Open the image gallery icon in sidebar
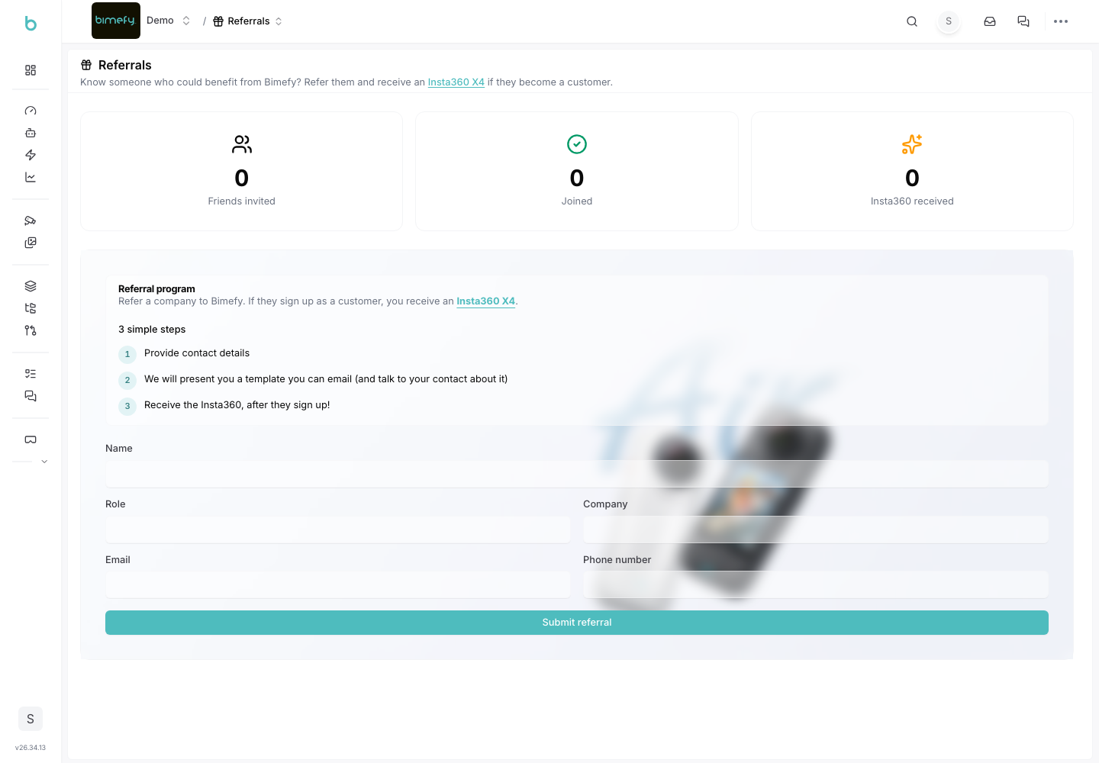1099x763 pixels. coord(31,243)
